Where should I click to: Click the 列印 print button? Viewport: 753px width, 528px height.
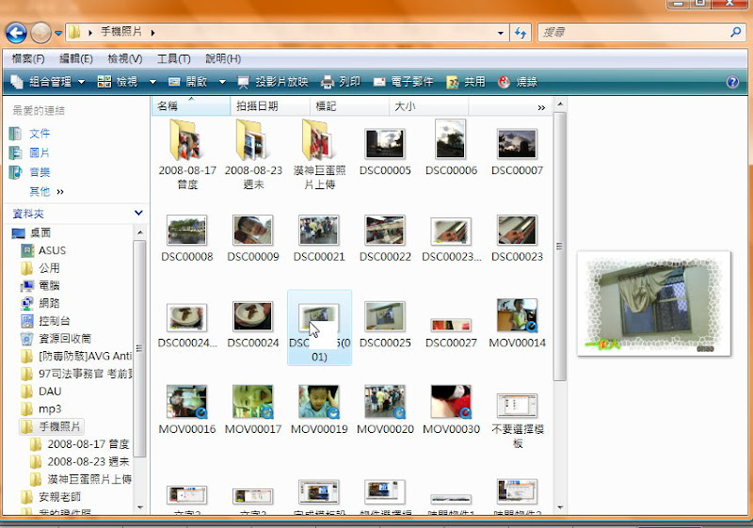pyautogui.click(x=341, y=82)
